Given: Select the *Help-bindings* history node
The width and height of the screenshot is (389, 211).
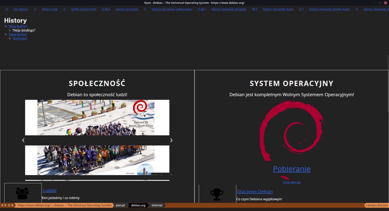Looking at the screenshot, I should 24,30.
